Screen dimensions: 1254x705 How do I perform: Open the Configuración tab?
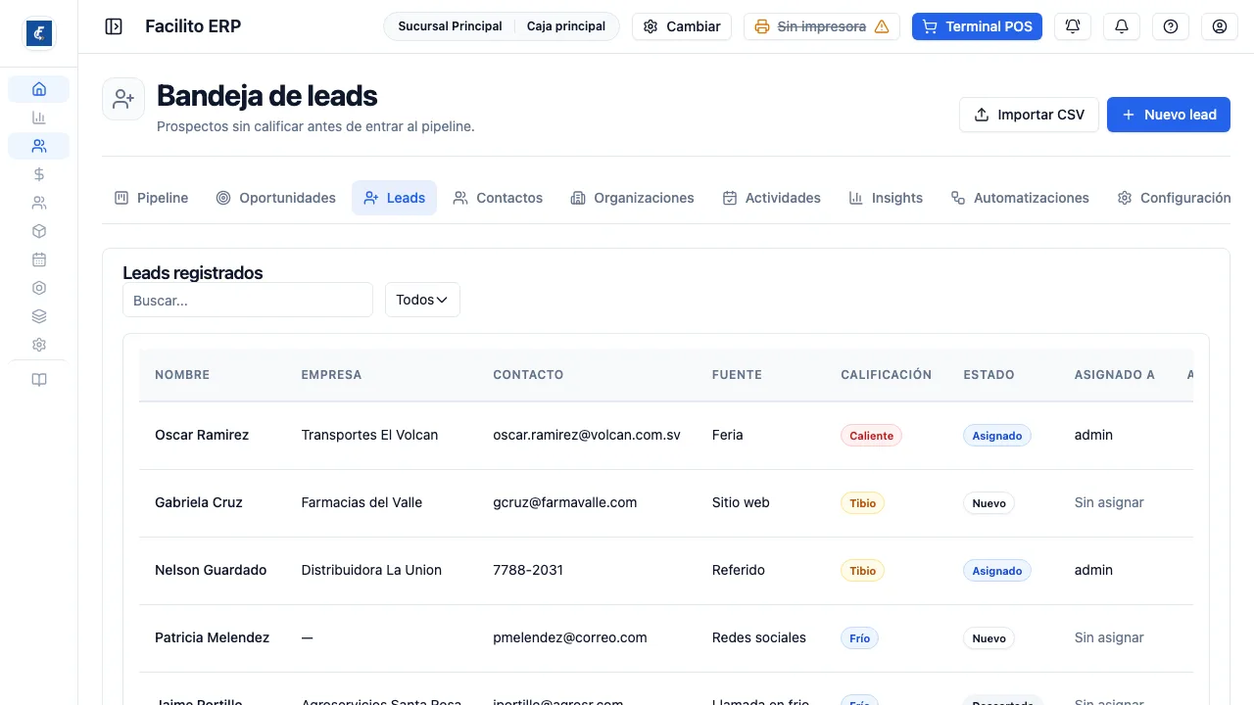click(x=1174, y=198)
